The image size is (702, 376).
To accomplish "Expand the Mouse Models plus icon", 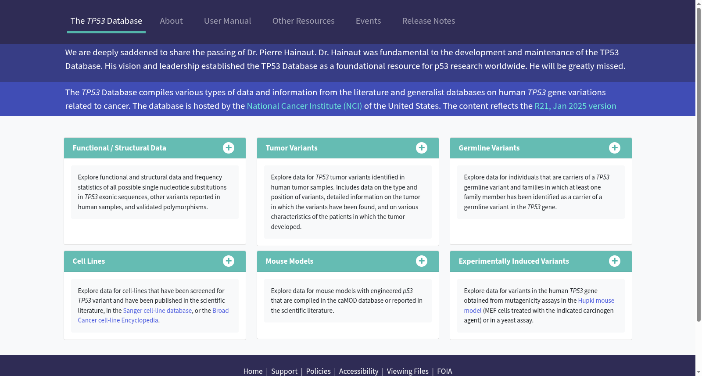I will (422, 261).
